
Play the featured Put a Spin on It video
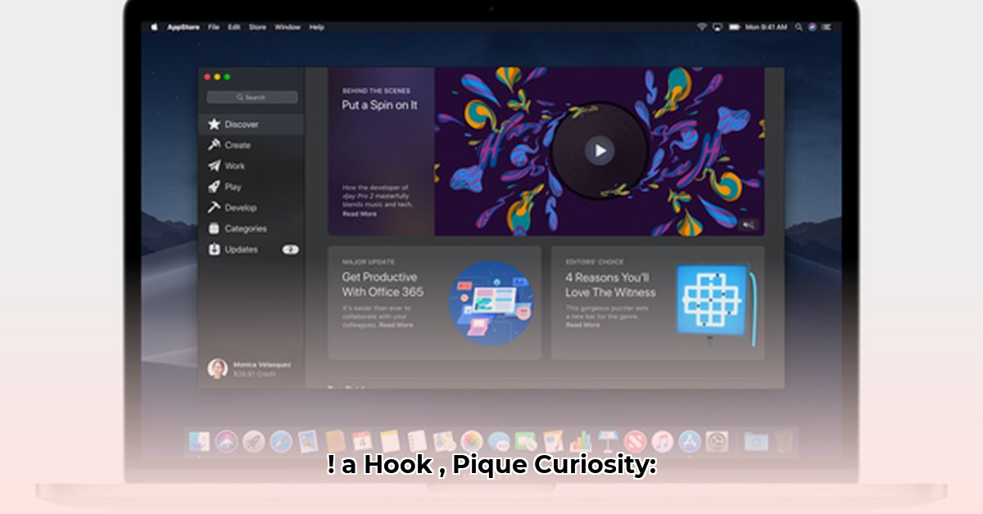(x=600, y=151)
